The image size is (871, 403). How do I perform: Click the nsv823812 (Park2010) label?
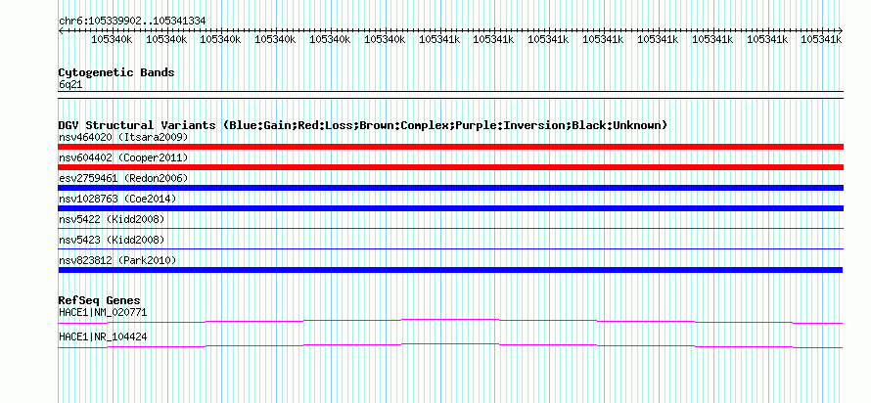[117, 260]
